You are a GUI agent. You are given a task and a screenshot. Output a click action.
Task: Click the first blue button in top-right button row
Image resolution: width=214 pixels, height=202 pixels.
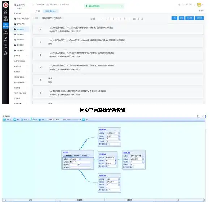175,18
